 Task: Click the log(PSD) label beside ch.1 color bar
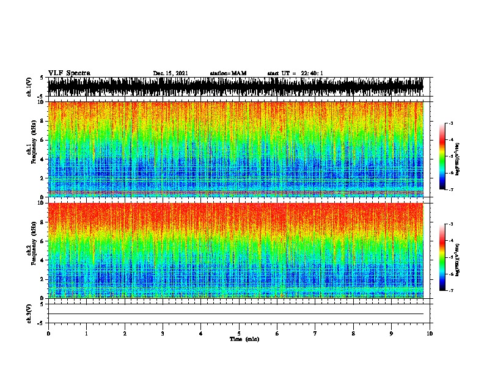pos(458,159)
